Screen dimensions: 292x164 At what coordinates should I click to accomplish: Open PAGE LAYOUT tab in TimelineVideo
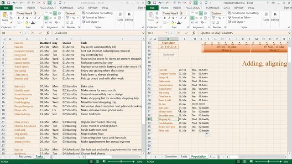pyautogui.click(x=193, y=8)
